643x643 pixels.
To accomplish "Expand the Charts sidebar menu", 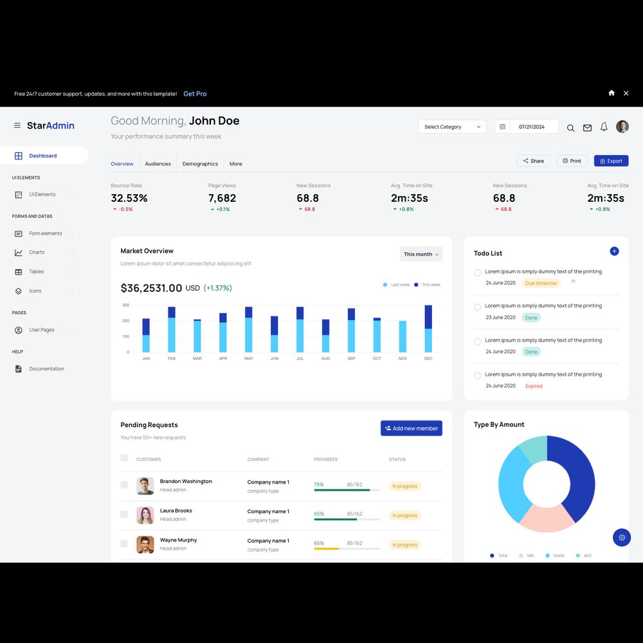I will (37, 253).
